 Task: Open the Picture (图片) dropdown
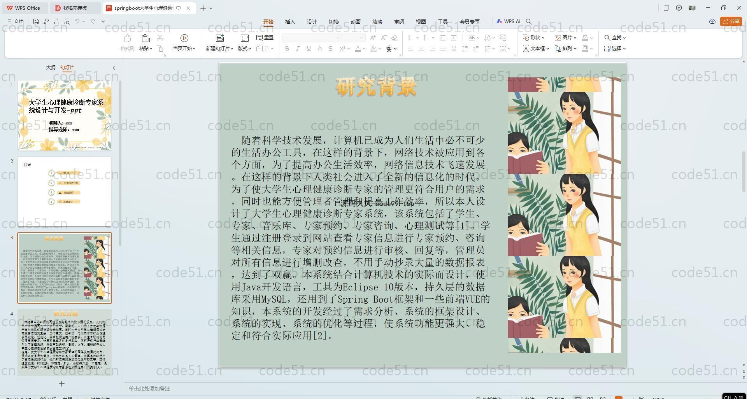click(565, 38)
